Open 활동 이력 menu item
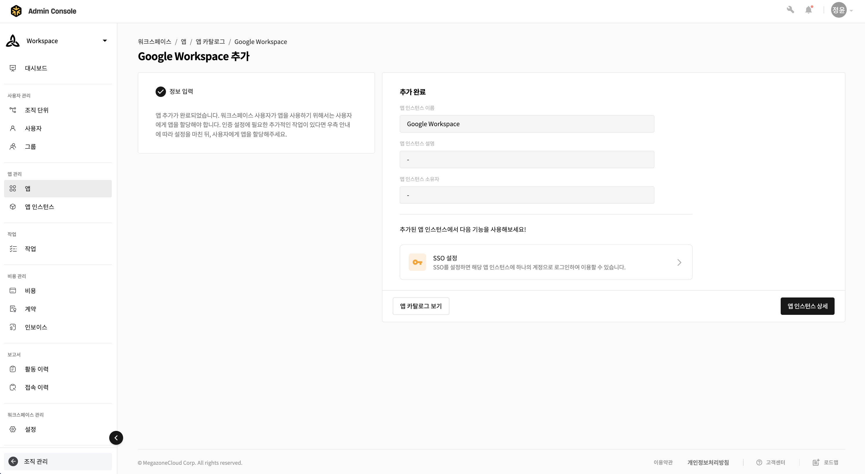The image size is (865, 474). tap(58, 369)
